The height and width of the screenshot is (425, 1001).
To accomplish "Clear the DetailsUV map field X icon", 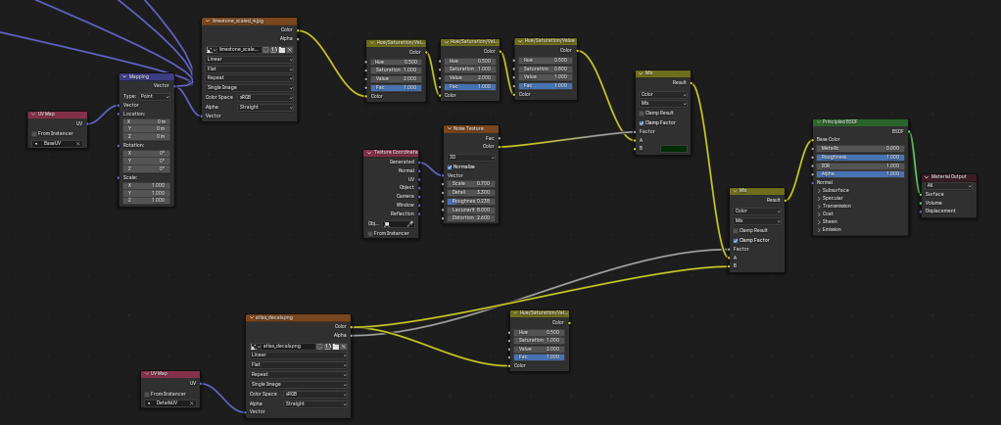I will pyautogui.click(x=192, y=403).
